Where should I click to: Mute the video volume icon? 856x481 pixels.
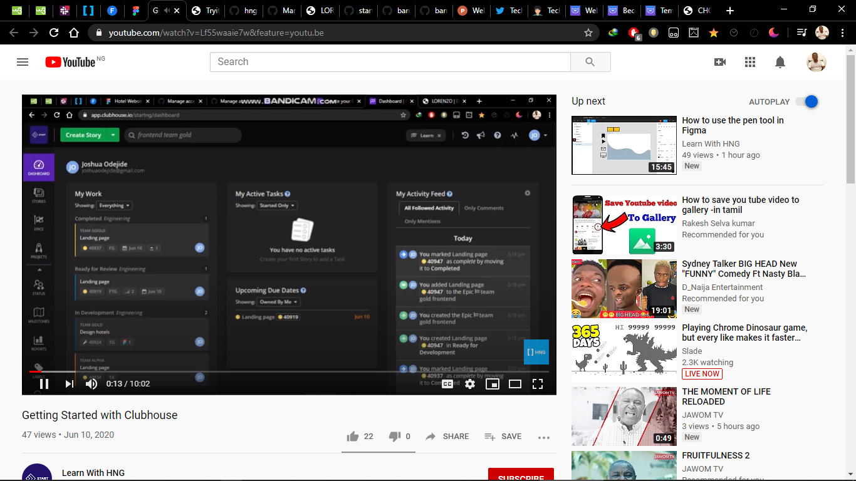91,383
